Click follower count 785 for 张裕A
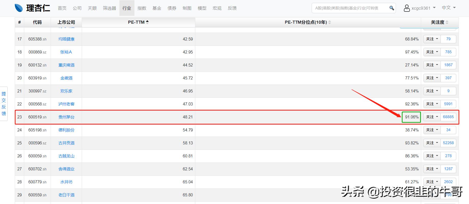This screenshot has height=204, width=469. tap(448, 52)
